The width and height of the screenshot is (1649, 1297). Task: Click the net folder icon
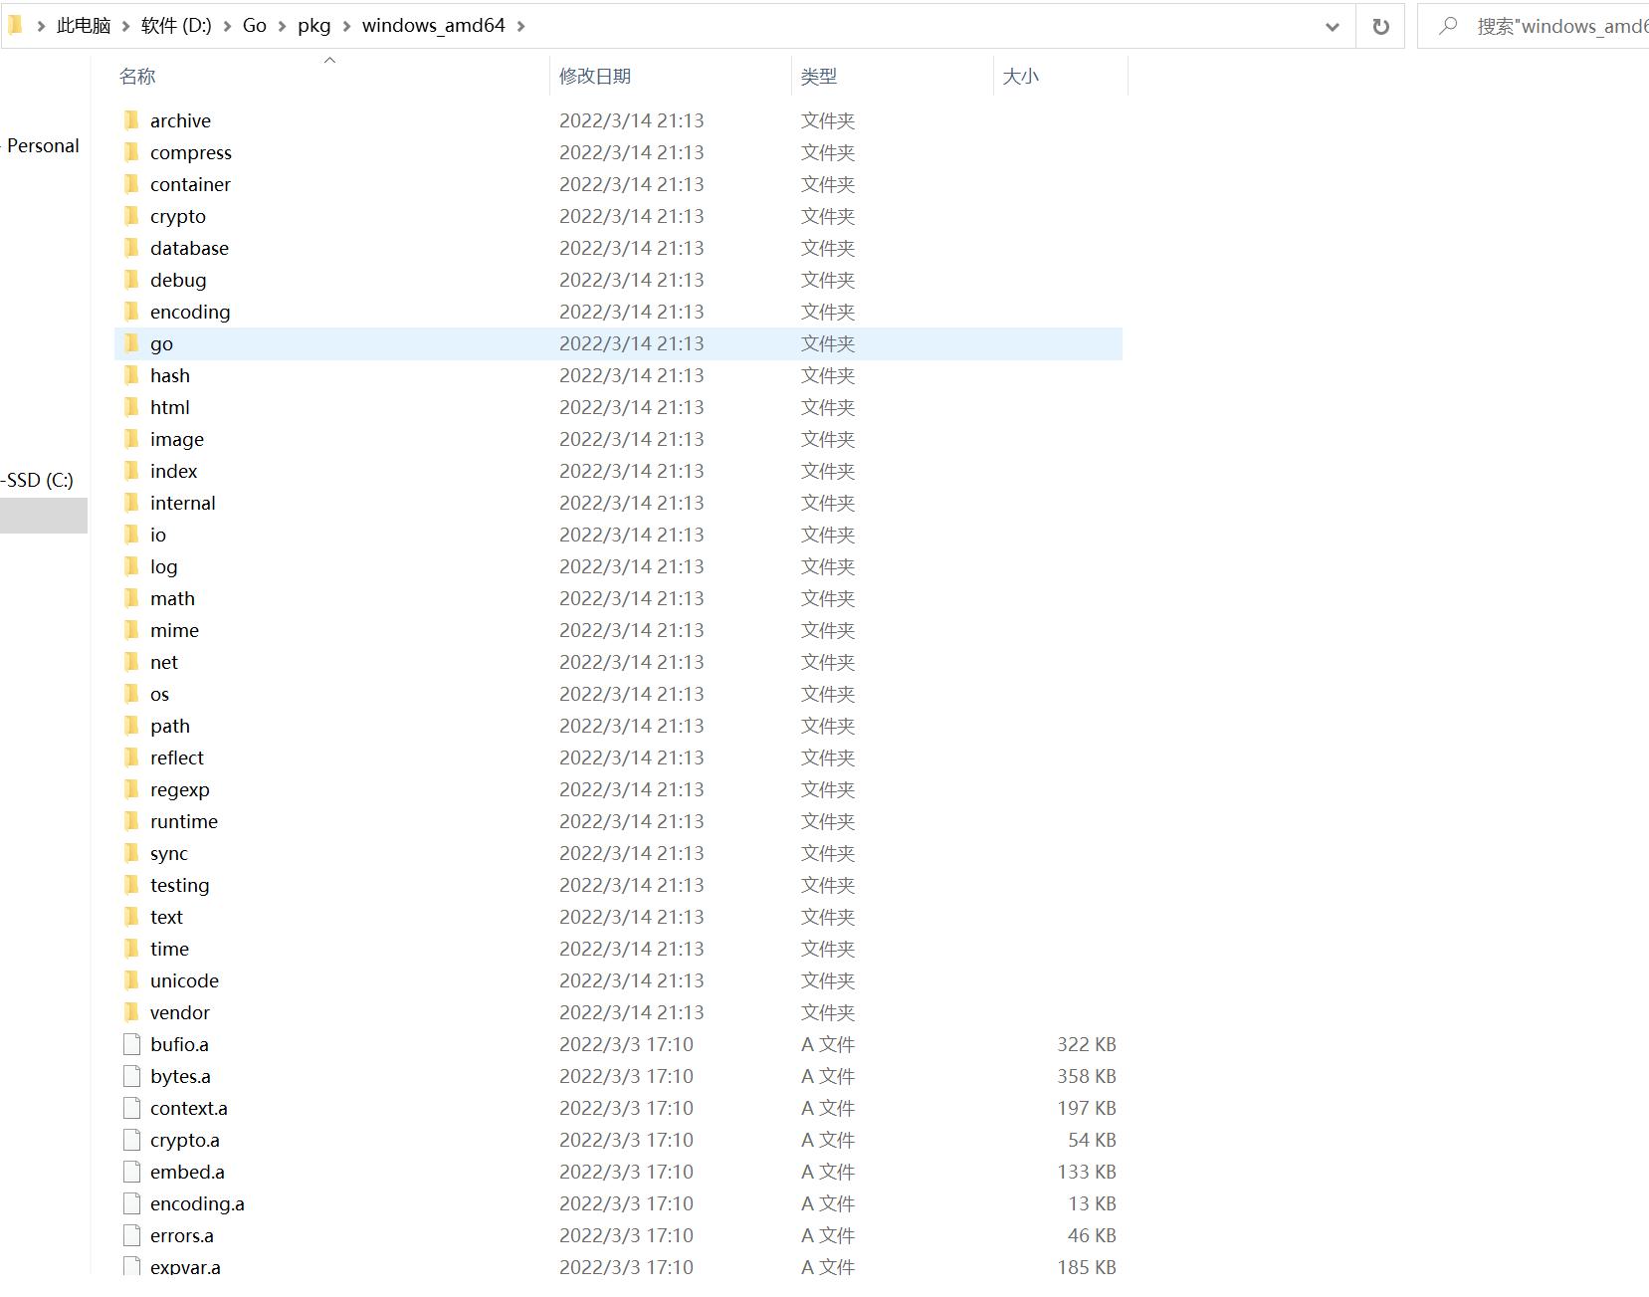[x=131, y=662]
